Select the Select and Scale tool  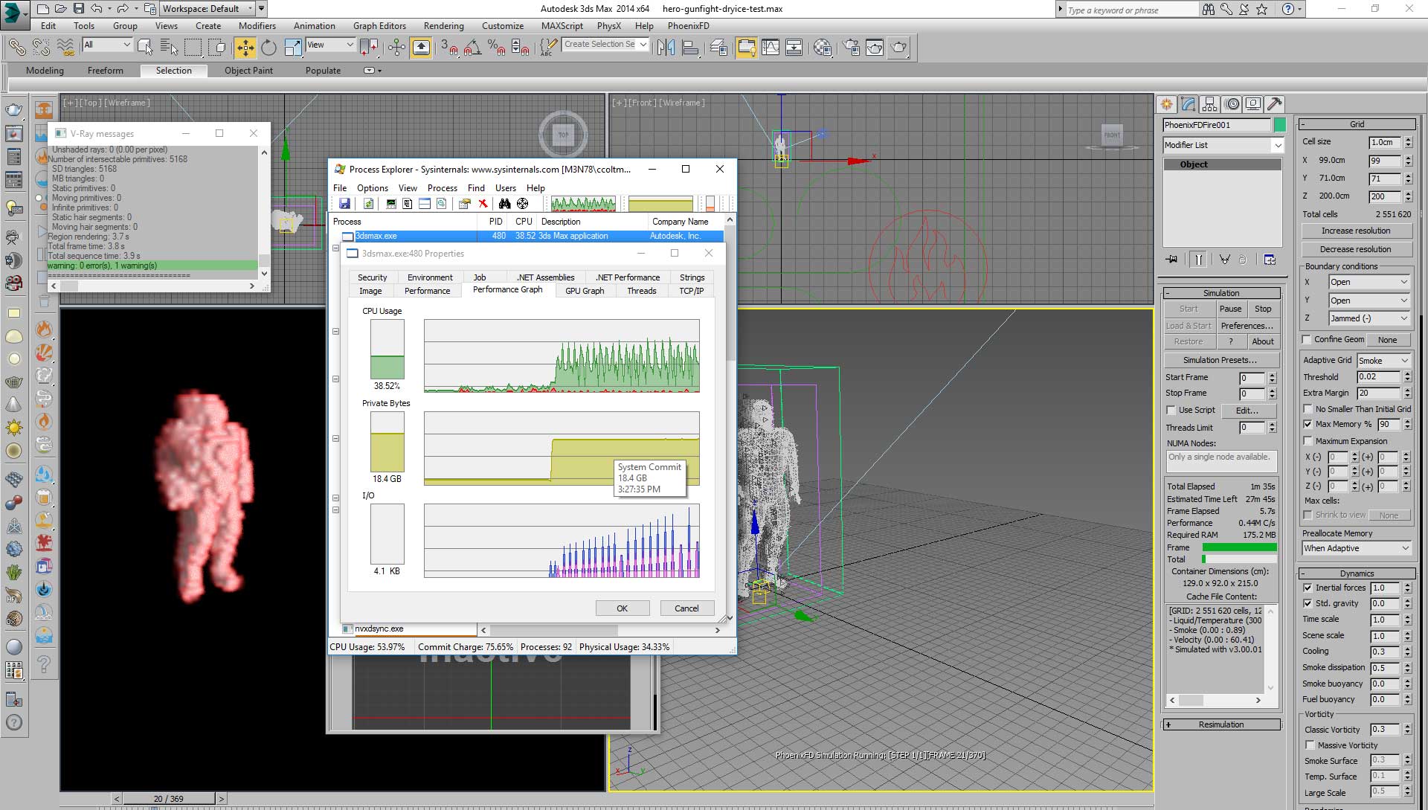[x=294, y=48]
